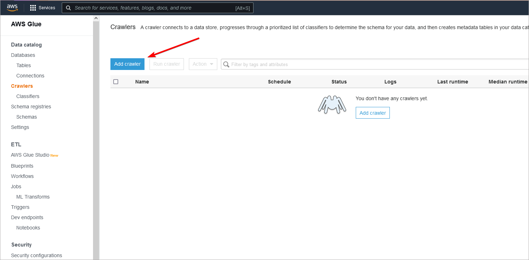The width and height of the screenshot is (529, 260).
Task: Click the sidebar vertical scrollbar
Action: pos(96,142)
